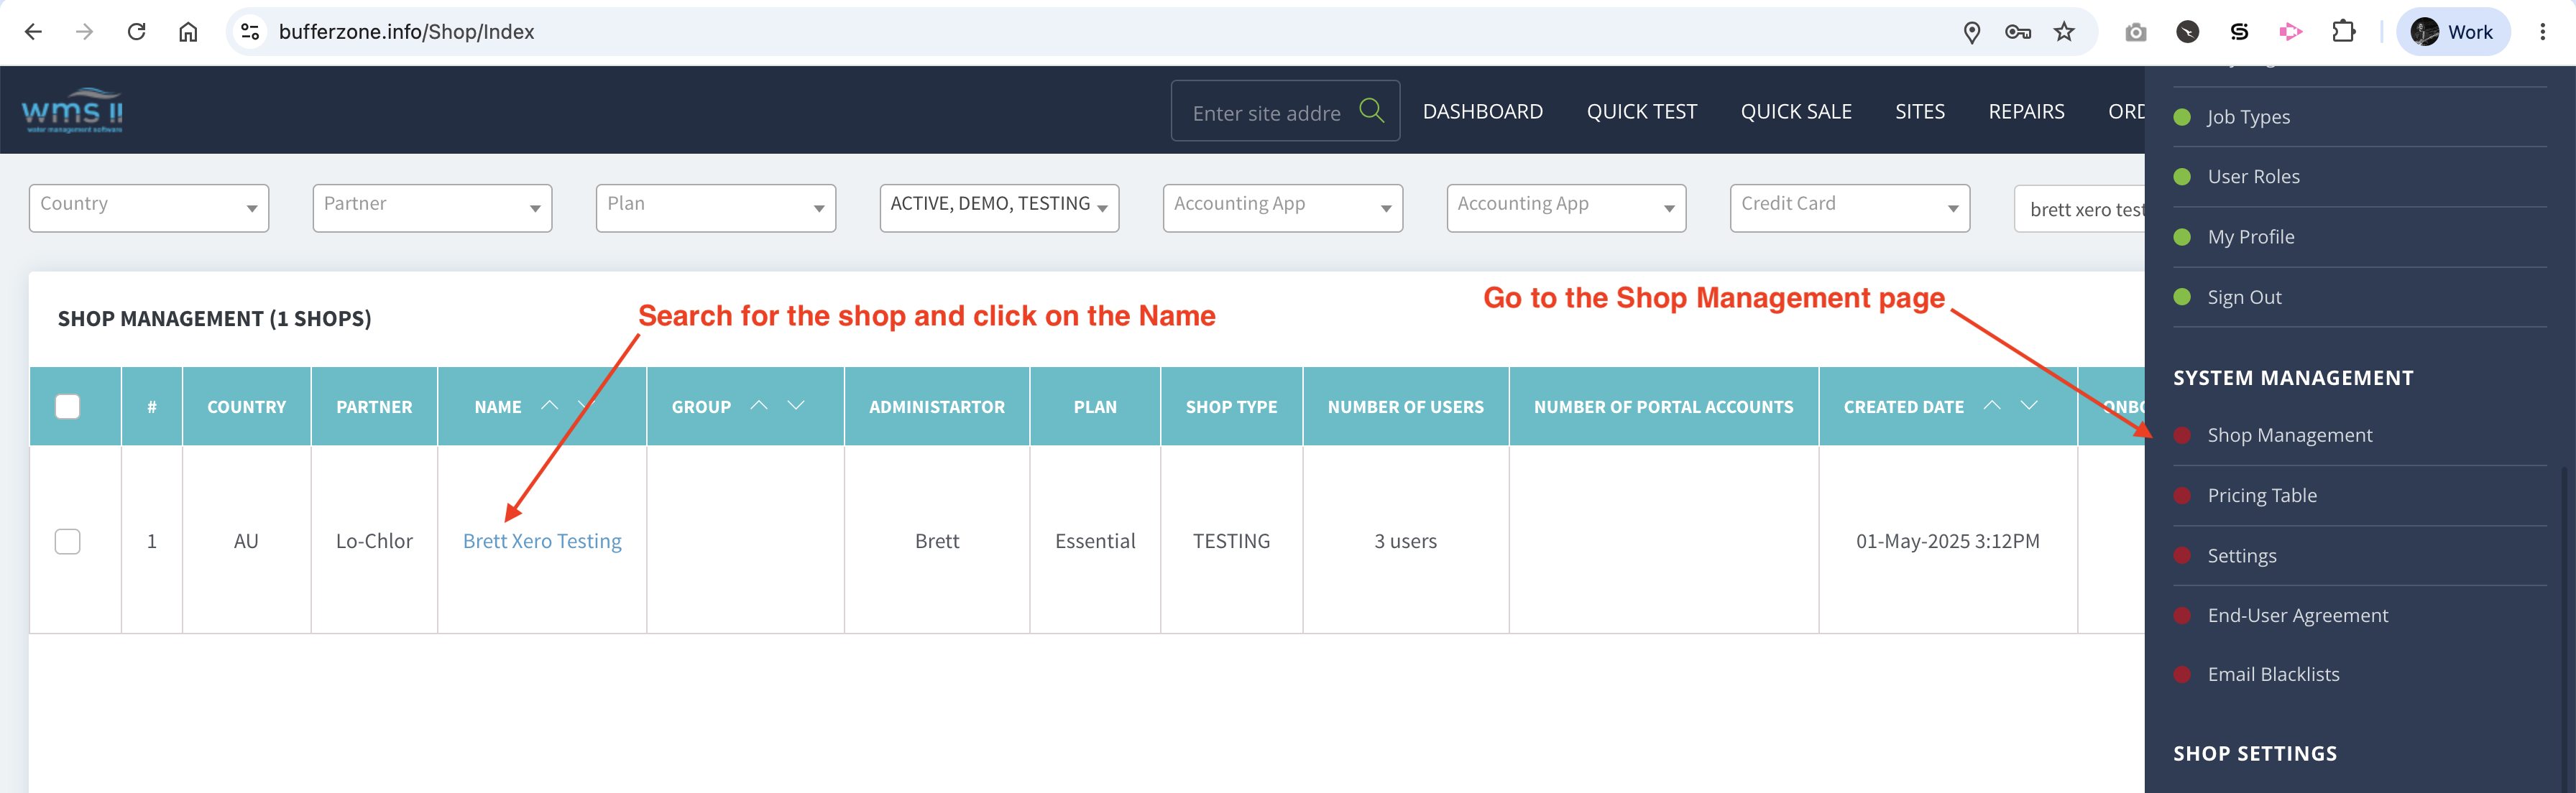Click the Enter site address search field
This screenshot has width=2576, height=793.
pos(1266,113)
